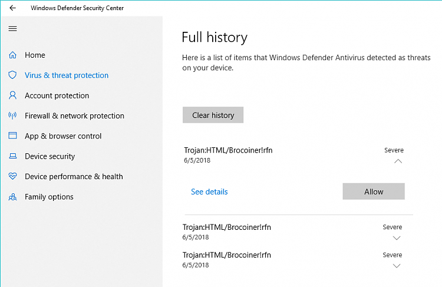Click the Account protection person icon
The height and width of the screenshot is (287, 442).
click(13, 95)
